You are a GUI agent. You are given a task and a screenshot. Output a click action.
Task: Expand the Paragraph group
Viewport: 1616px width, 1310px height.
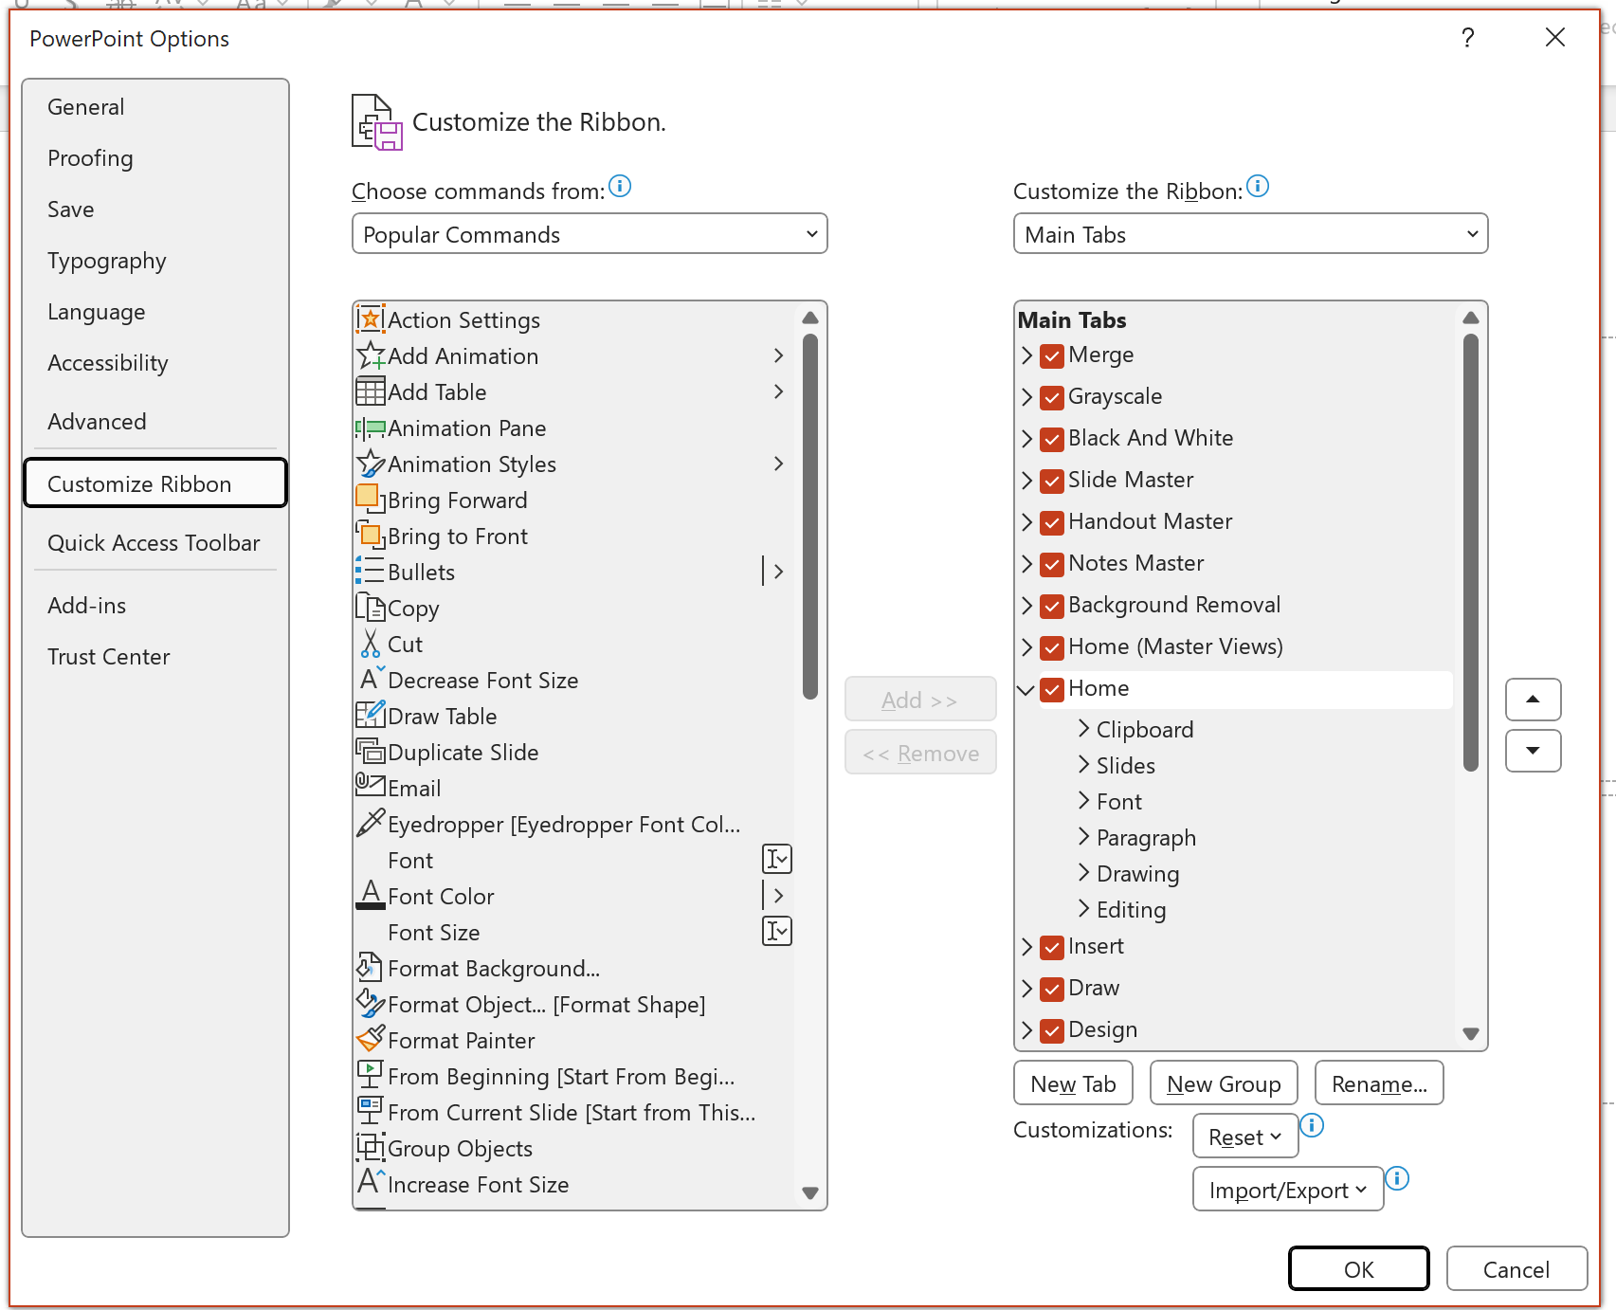click(1084, 837)
